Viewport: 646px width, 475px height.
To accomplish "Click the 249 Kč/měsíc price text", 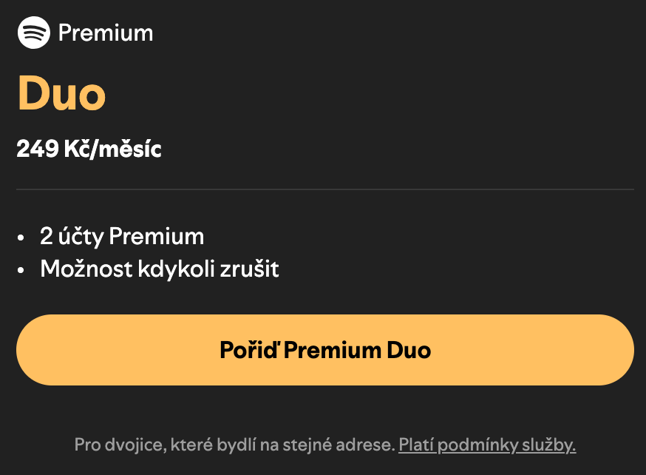I will click(89, 149).
